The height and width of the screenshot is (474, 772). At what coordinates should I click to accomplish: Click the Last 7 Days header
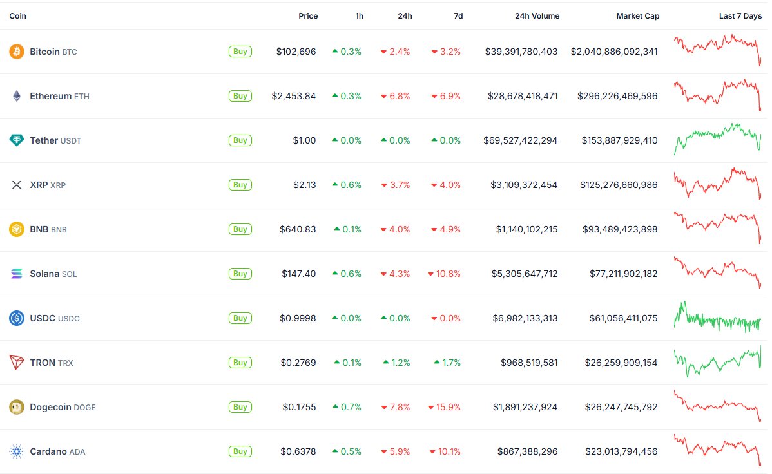(740, 15)
